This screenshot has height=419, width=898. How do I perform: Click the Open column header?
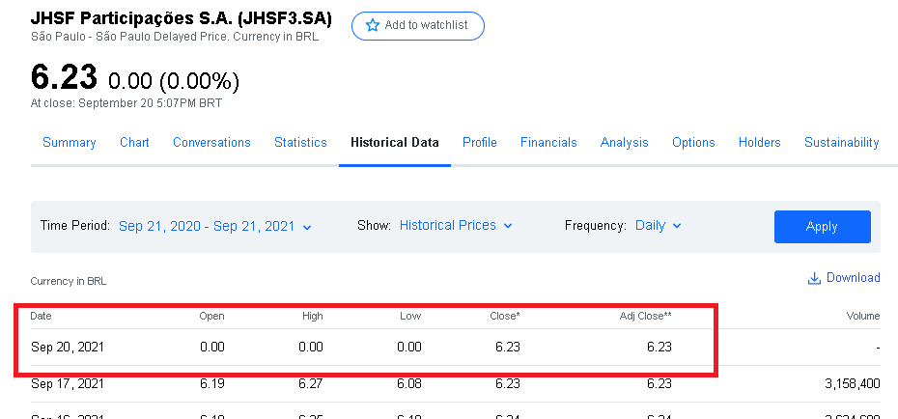click(211, 316)
